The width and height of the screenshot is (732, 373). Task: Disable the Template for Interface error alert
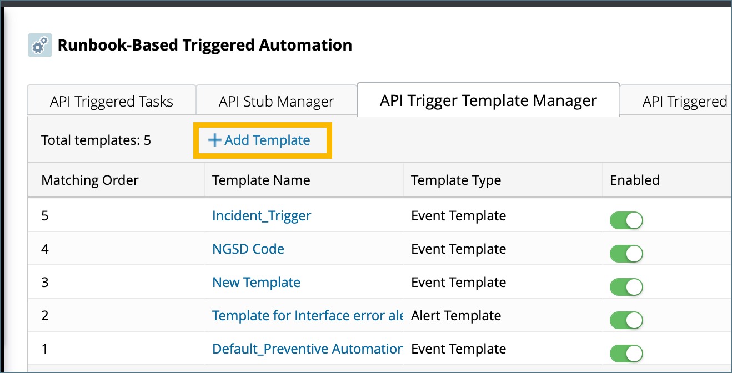coord(626,320)
